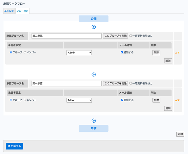Image resolution: width=188 pixels, height=154 pixels.
Task: Select メンバー radio in 第一承認 group
Action: 25,100
